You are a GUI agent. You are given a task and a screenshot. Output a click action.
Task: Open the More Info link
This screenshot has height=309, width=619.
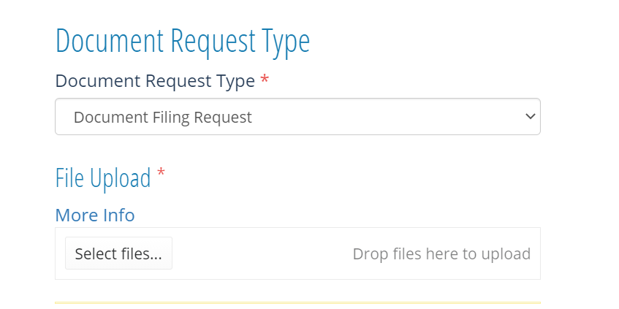click(95, 215)
